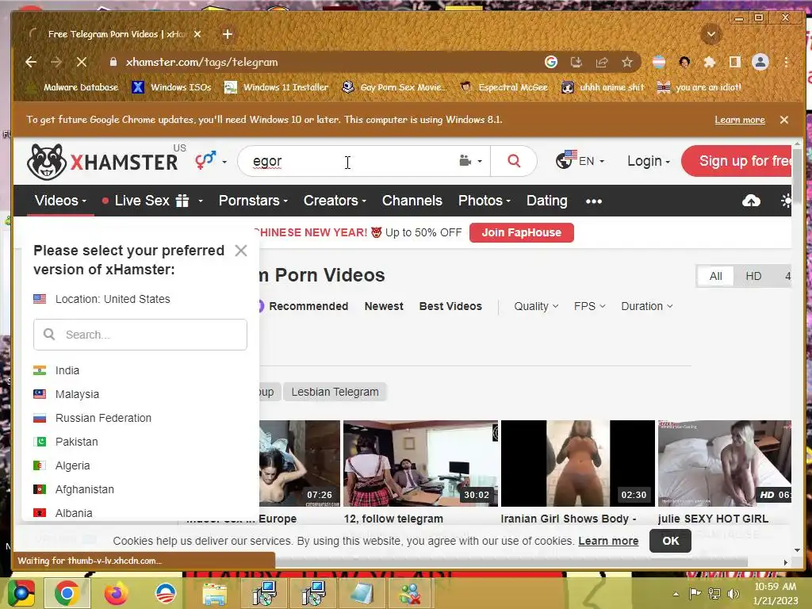Open Firefox from the Windows taskbar
Image resolution: width=812 pixels, height=609 pixels.
tap(116, 593)
